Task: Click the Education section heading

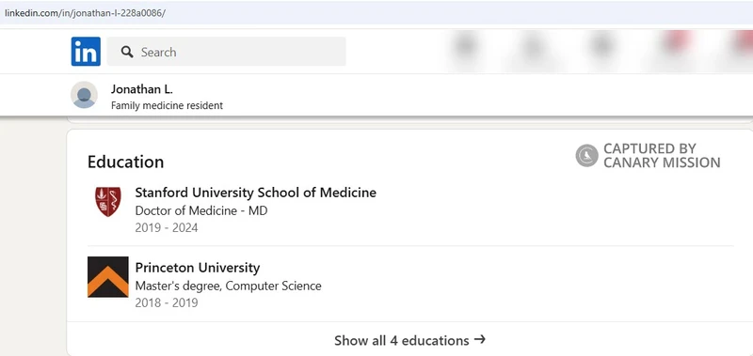Action: coord(126,162)
